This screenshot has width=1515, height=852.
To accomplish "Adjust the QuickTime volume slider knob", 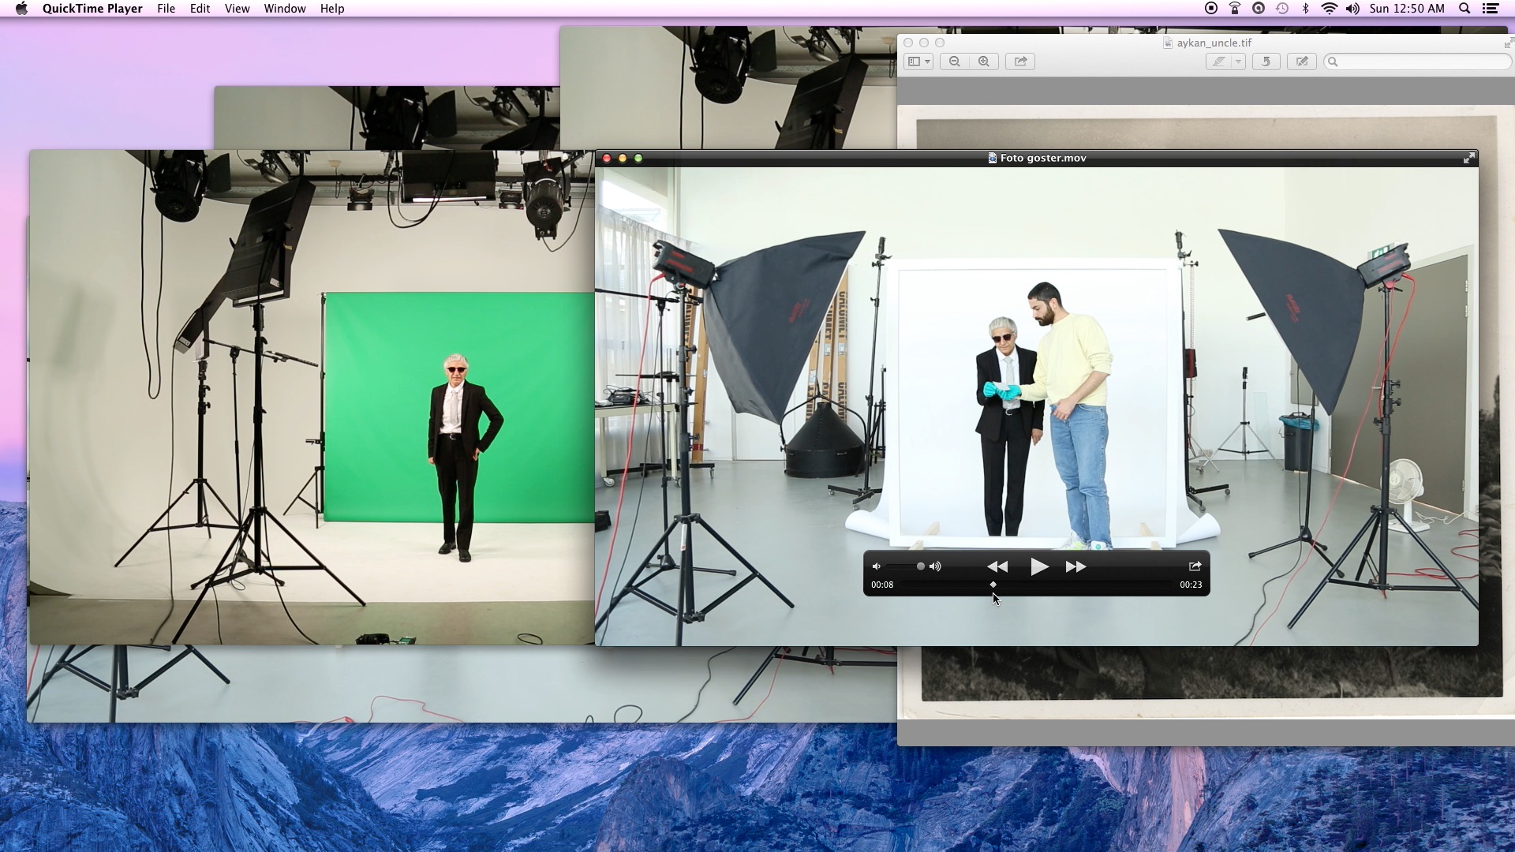I will [920, 566].
